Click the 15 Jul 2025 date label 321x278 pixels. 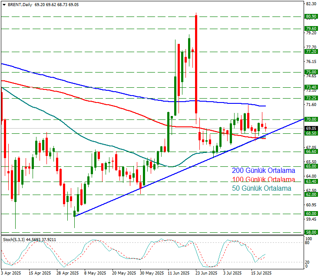(x=261, y=273)
